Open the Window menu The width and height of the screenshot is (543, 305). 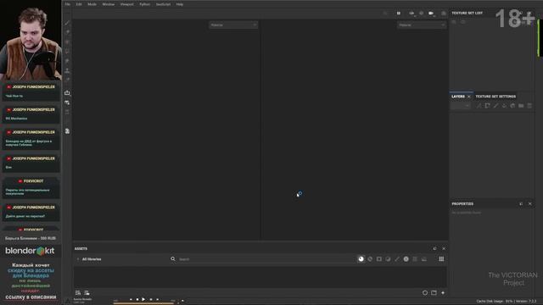(108, 4)
